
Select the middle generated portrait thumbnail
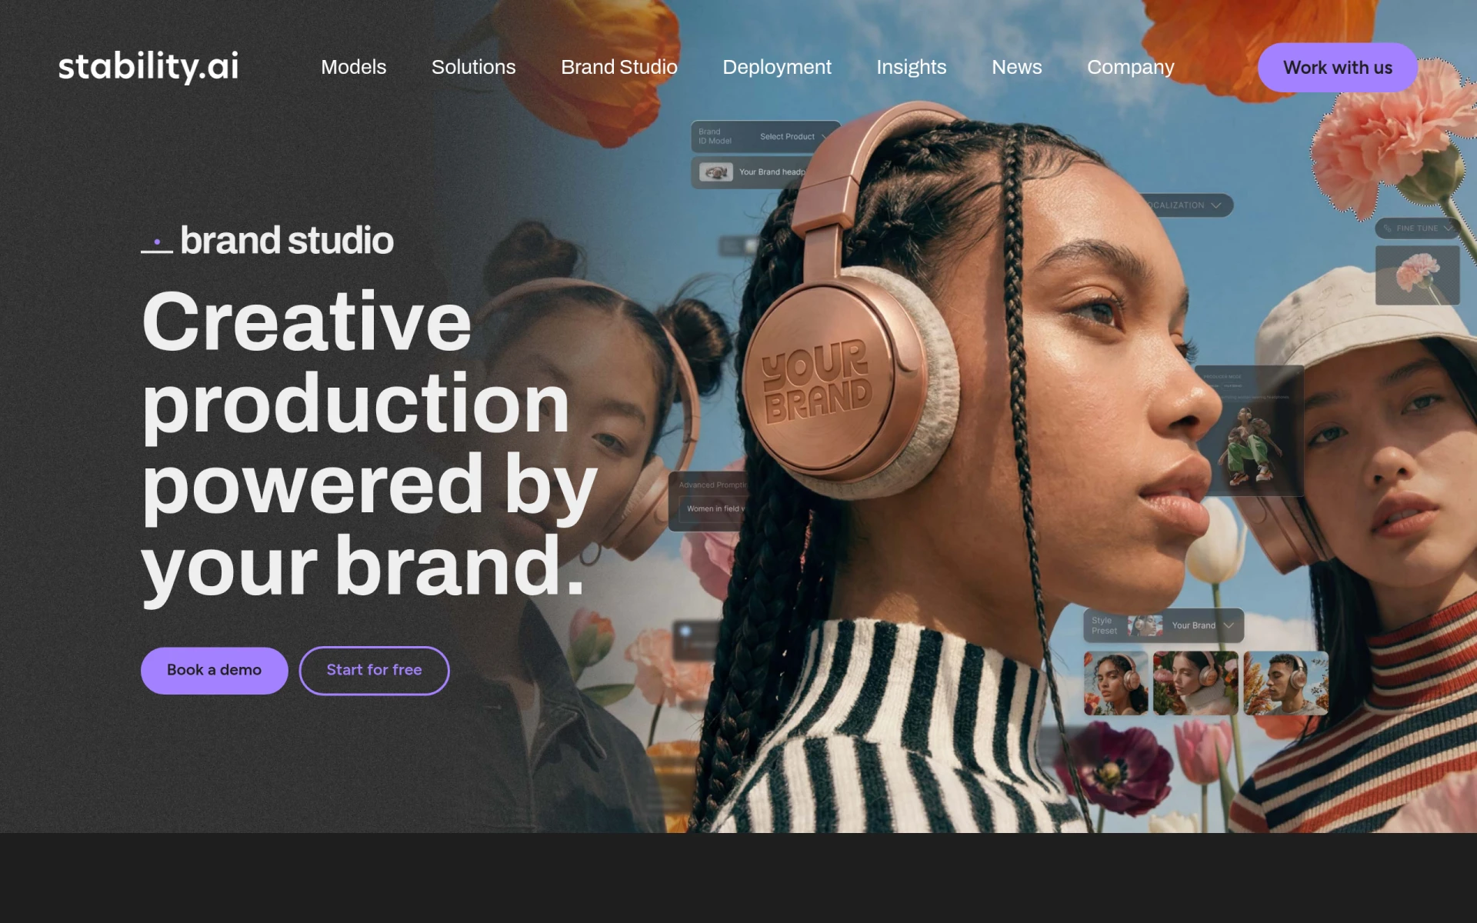coord(1195,683)
